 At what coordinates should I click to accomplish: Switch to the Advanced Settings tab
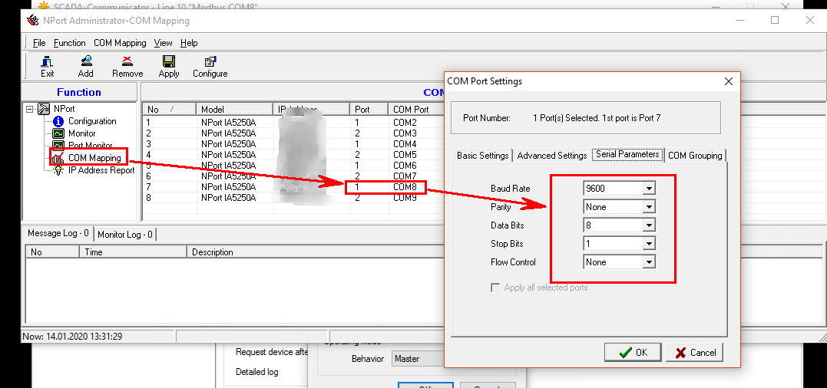coord(551,156)
